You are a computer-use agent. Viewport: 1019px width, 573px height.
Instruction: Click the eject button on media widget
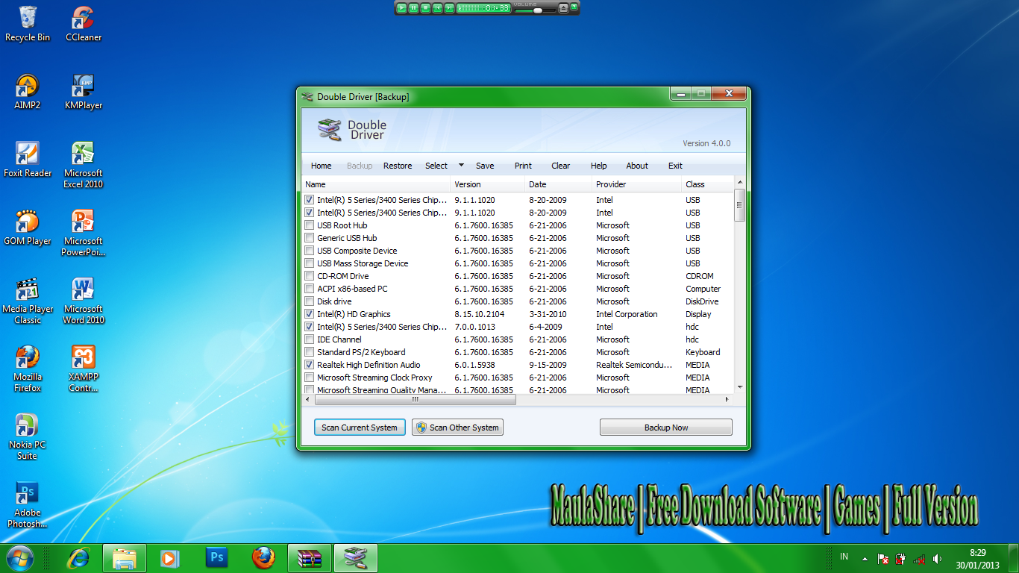coord(563,8)
